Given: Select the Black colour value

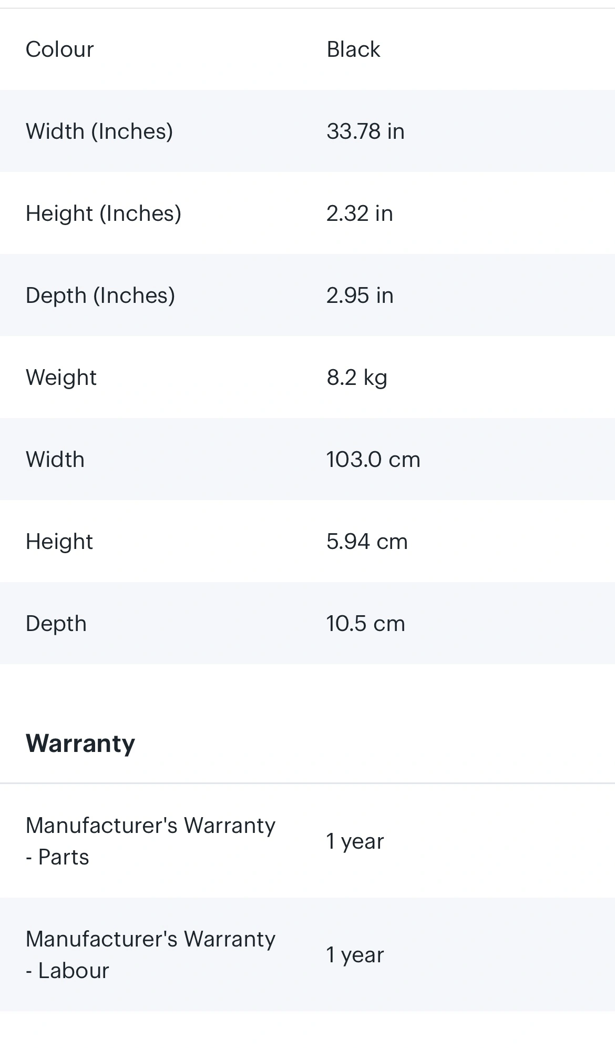Looking at the screenshot, I should tap(353, 49).
